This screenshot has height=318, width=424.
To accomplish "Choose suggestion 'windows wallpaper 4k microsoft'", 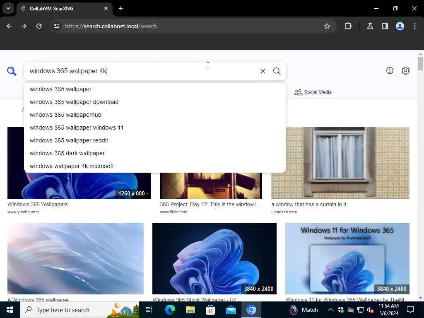I will point(155,166).
